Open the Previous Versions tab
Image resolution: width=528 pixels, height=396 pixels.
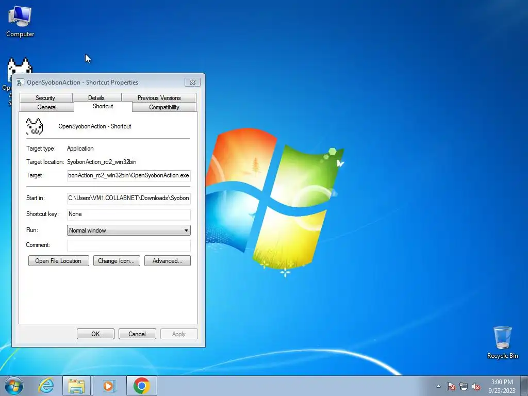[x=159, y=97]
